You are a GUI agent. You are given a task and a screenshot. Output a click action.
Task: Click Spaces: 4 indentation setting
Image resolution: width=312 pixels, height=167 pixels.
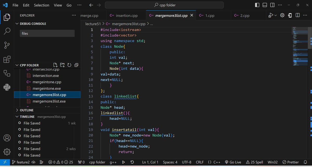tap(170, 162)
